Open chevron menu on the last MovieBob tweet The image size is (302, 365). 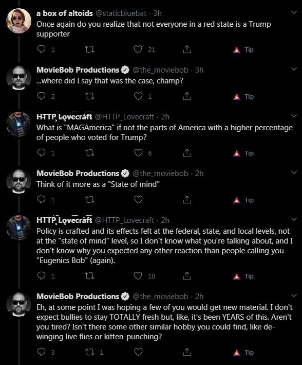point(294,296)
